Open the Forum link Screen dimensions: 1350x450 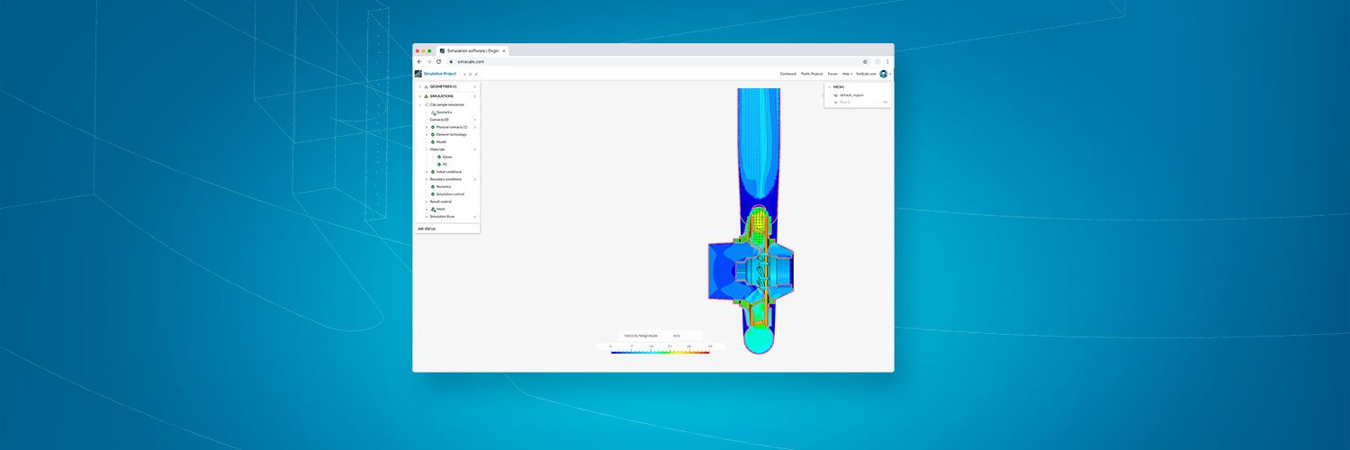click(x=832, y=74)
